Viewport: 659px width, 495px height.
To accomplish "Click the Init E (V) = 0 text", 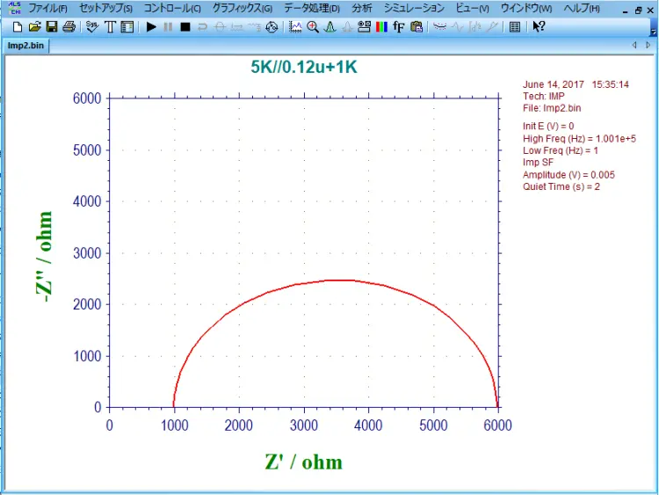I will [x=548, y=127].
